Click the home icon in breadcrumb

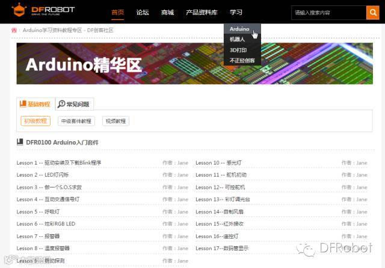click(14, 30)
